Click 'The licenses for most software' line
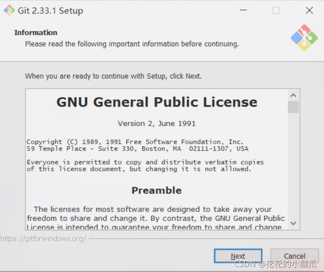Image resolution: width=324 pixels, height=272 pixels. (x=152, y=209)
